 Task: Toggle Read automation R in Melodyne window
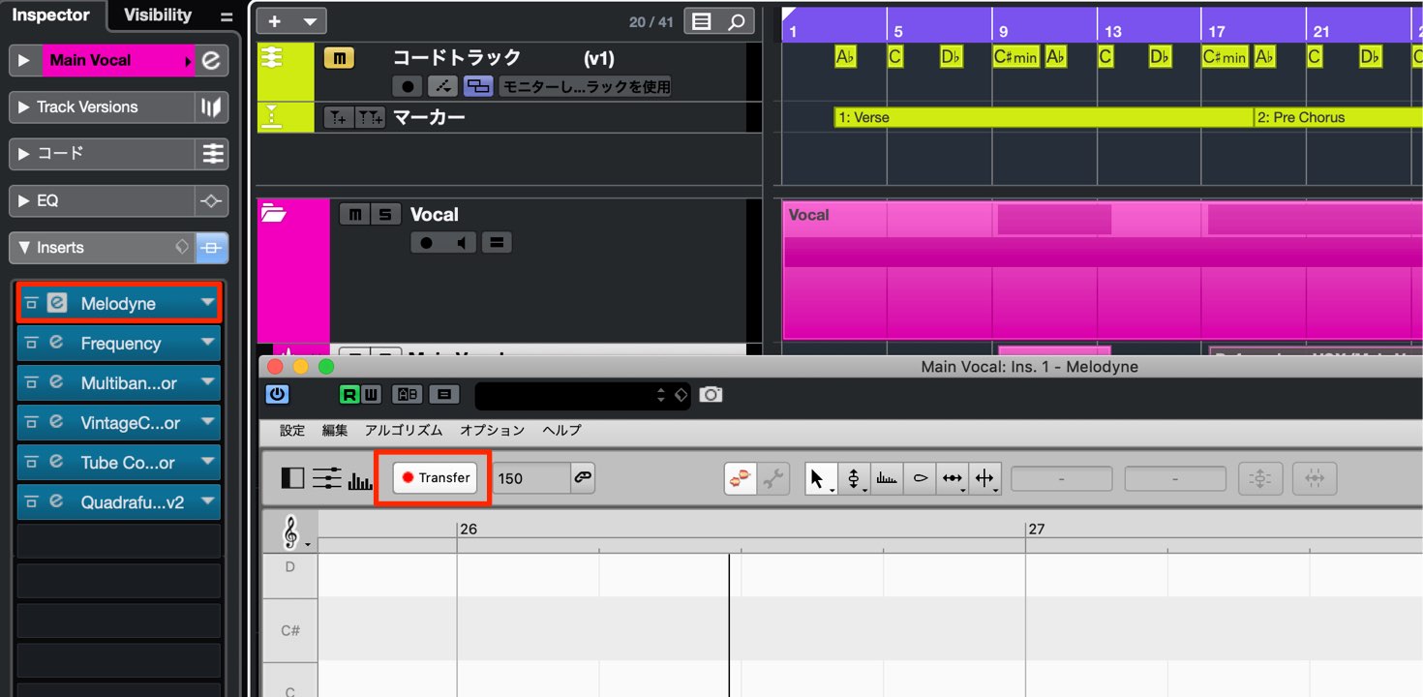348,394
